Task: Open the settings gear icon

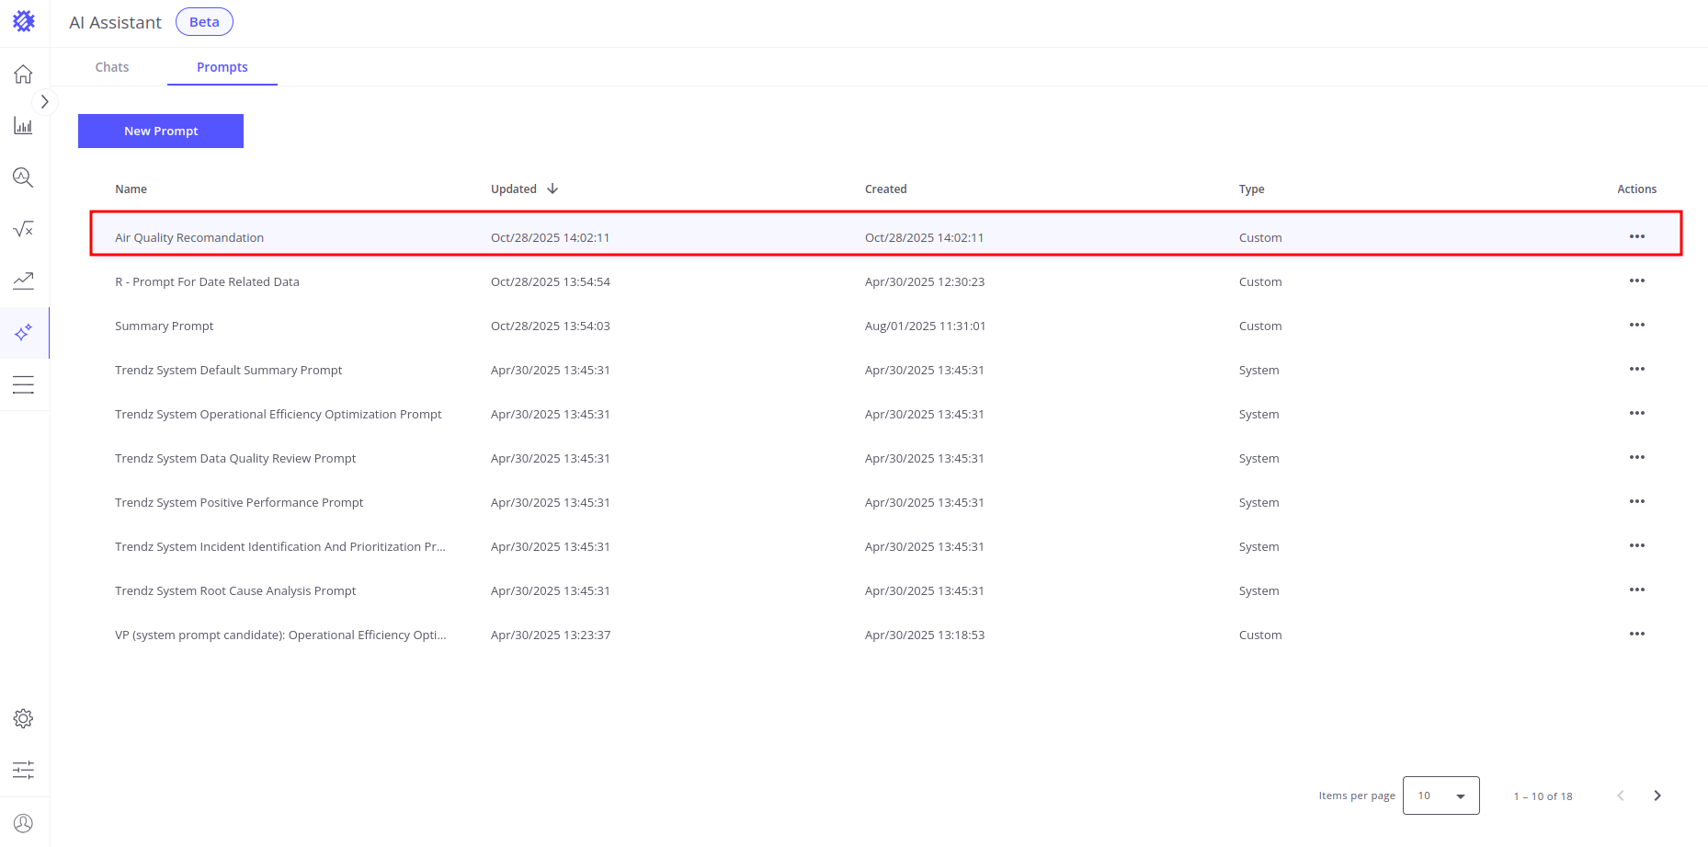Action: pyautogui.click(x=24, y=718)
